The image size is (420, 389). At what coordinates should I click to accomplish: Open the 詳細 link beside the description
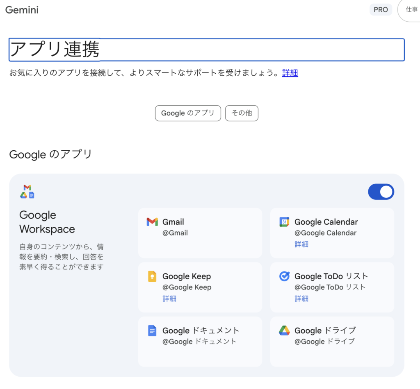click(x=290, y=73)
